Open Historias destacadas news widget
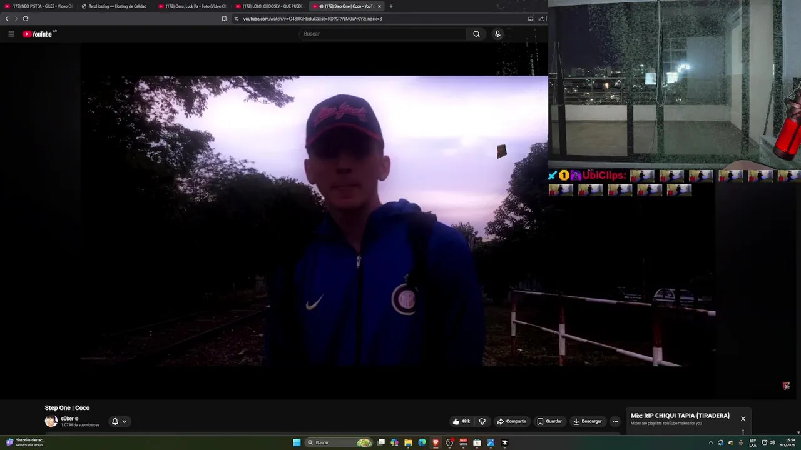Viewport: 801px width, 450px height. pyautogui.click(x=25, y=442)
